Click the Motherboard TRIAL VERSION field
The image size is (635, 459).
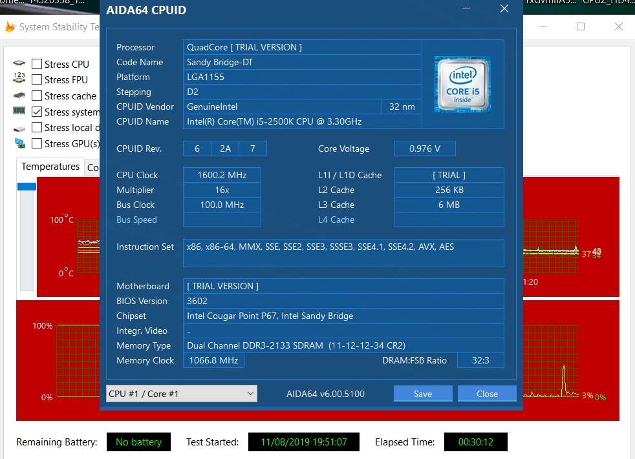coord(343,286)
